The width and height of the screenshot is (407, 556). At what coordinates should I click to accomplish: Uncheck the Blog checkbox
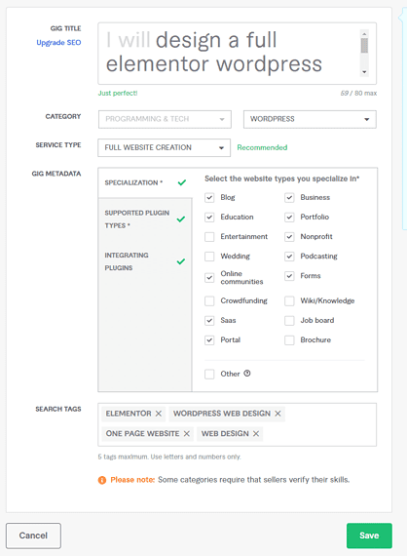click(x=209, y=197)
